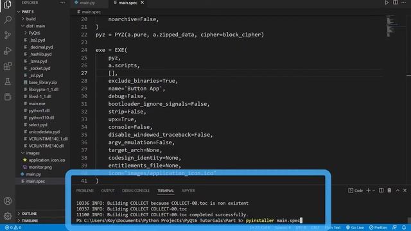Open Explorer more actions ellipsis
The width and height of the screenshot is (411, 231).
[63, 3]
